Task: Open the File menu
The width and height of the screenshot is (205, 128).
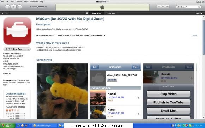Action: [x=2, y=2]
